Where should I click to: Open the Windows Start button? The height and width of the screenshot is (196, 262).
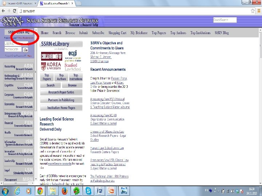[x=5, y=191]
